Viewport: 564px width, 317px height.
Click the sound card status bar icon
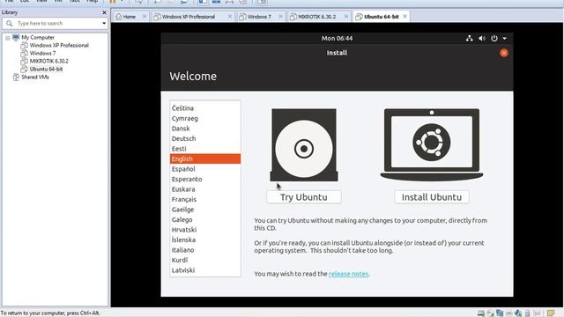tap(518, 313)
